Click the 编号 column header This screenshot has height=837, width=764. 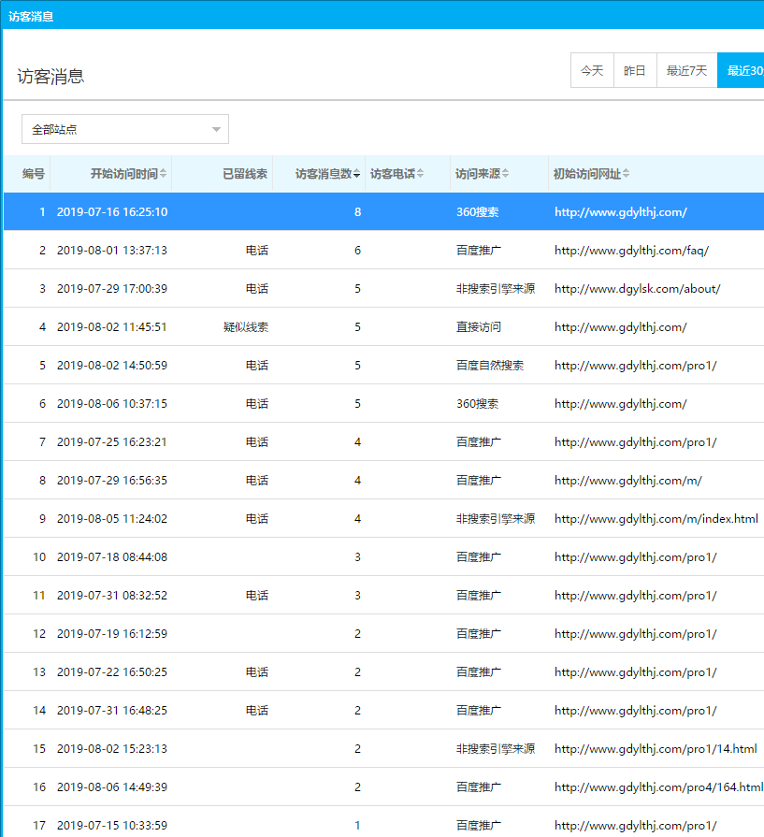pos(34,174)
